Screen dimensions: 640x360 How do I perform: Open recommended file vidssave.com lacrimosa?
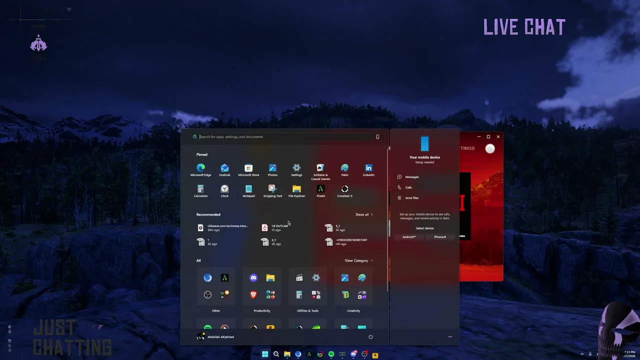223,227
